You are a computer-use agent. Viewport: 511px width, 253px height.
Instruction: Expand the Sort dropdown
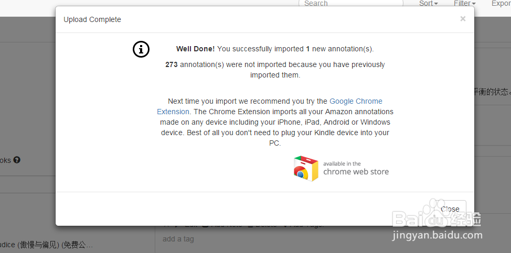pos(428,4)
